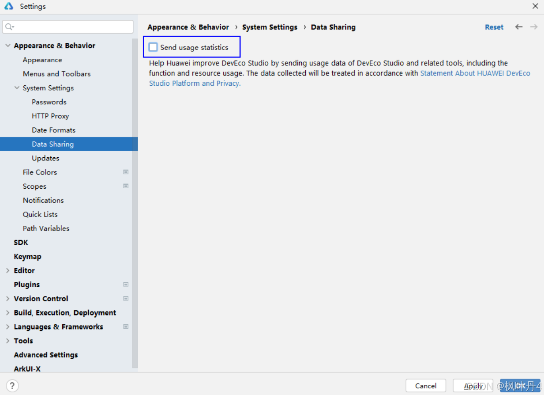This screenshot has width=544, height=395.
Task: Open the Scopes settings page
Action: pos(34,186)
